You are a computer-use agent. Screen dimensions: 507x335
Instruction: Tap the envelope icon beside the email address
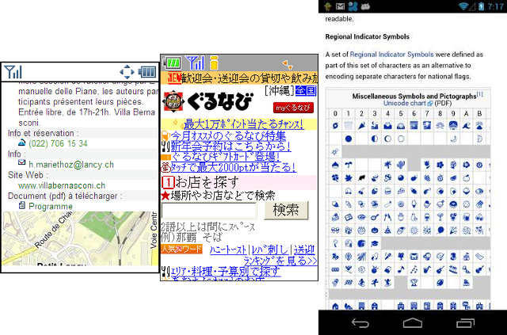pyautogui.click(x=21, y=162)
